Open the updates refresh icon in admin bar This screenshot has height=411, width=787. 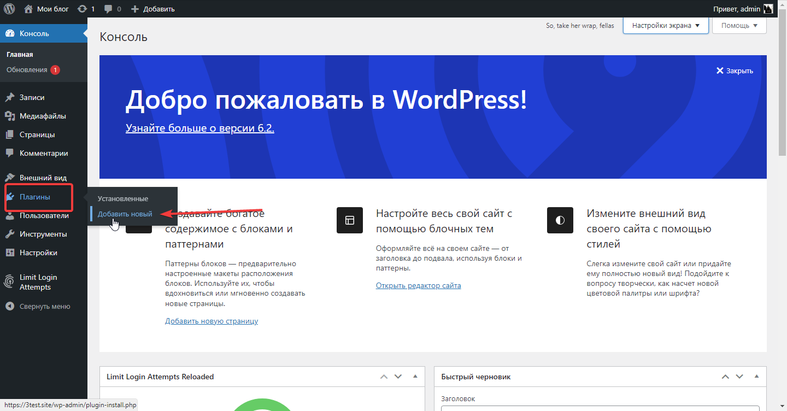click(82, 9)
